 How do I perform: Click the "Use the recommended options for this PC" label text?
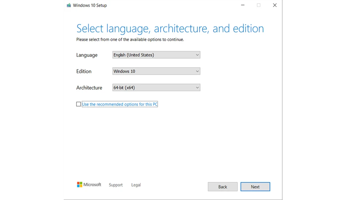point(120,104)
